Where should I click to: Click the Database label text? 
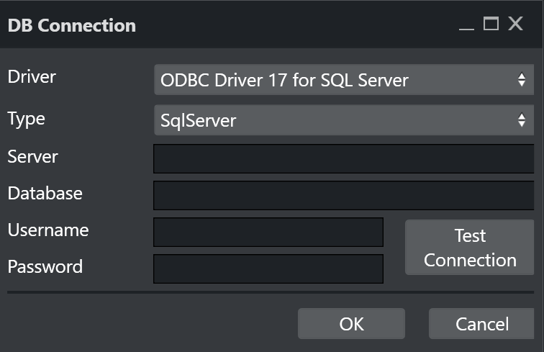(x=45, y=193)
